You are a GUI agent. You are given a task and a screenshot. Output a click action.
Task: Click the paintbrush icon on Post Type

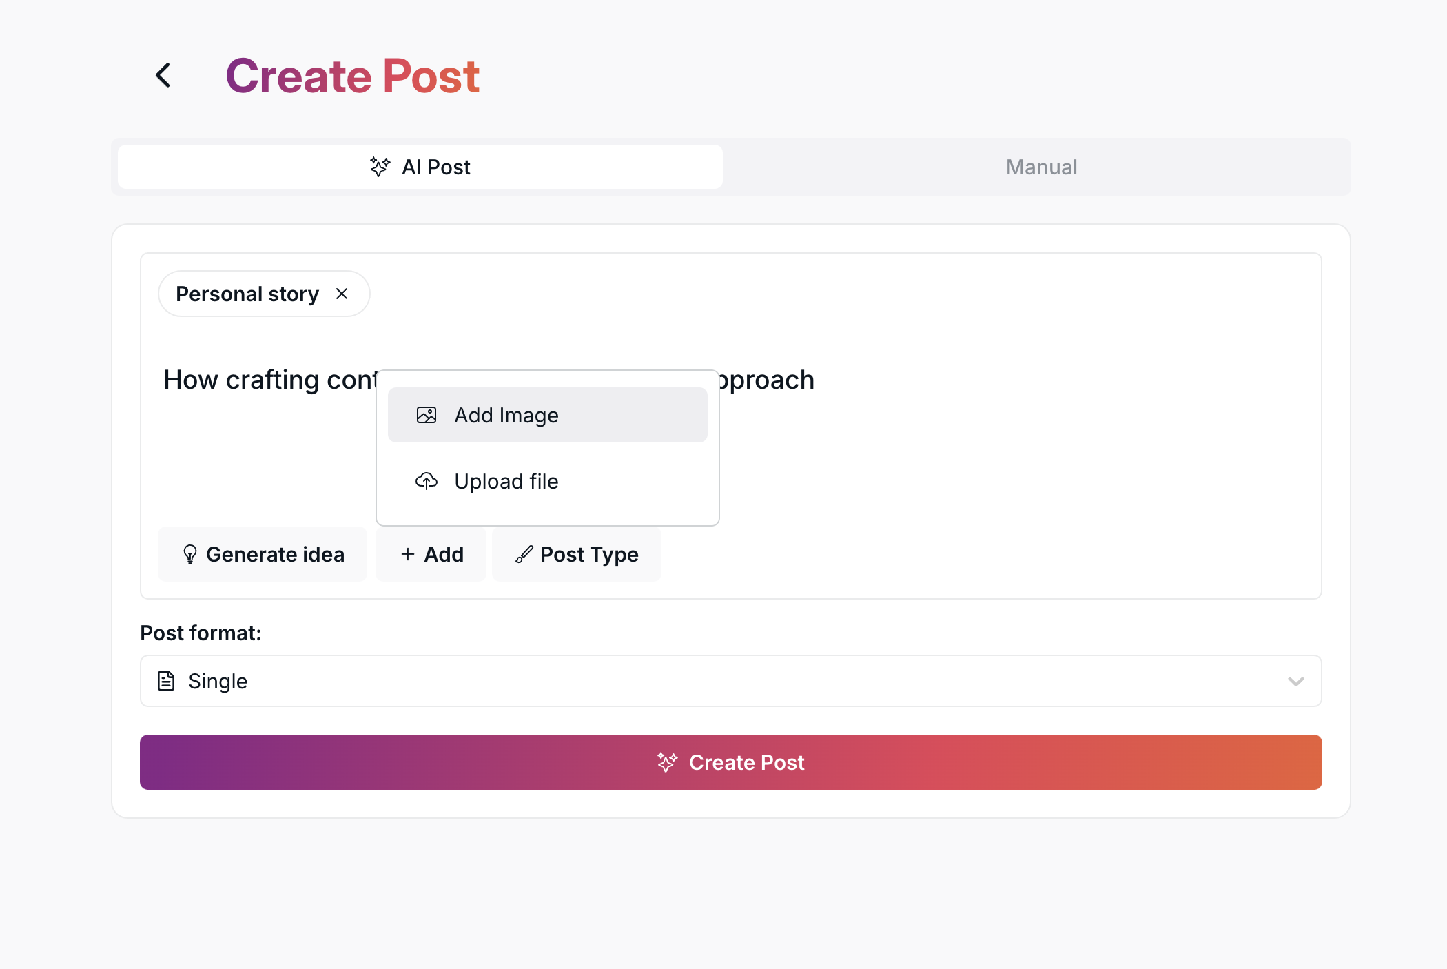524,554
